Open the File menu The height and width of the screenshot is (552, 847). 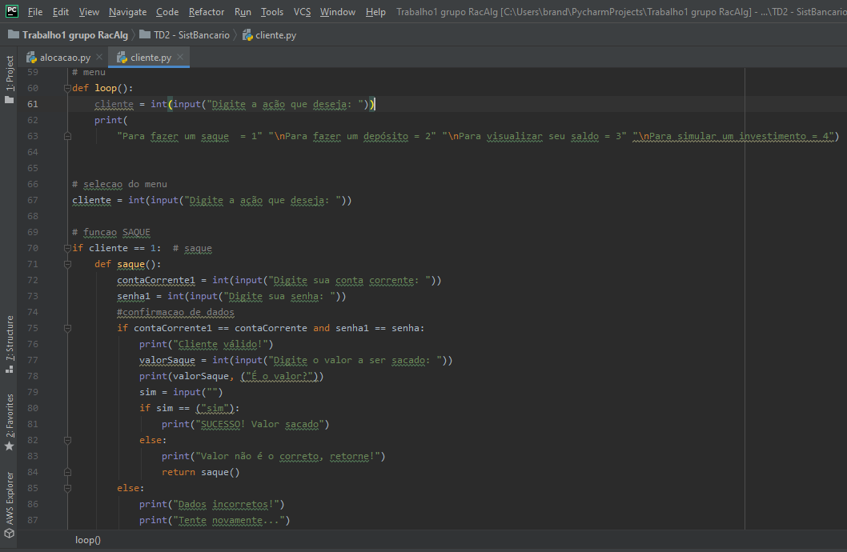[35, 12]
